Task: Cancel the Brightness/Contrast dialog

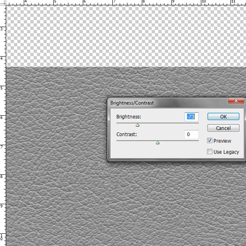Action: (223, 128)
